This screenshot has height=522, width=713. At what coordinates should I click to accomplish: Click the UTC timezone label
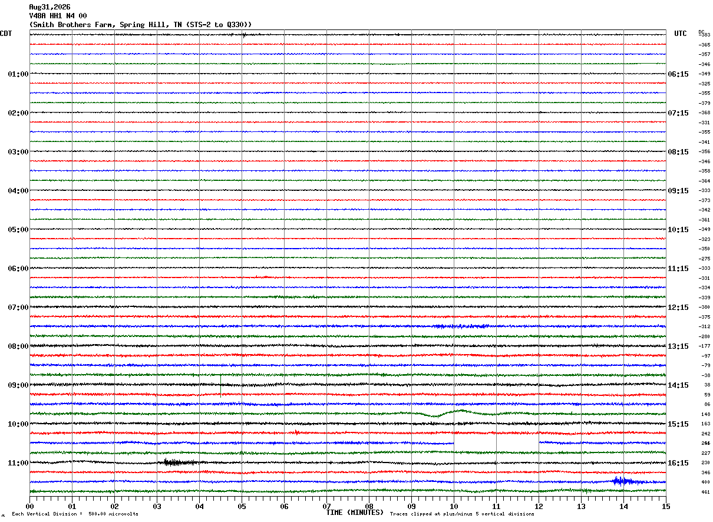(681, 34)
